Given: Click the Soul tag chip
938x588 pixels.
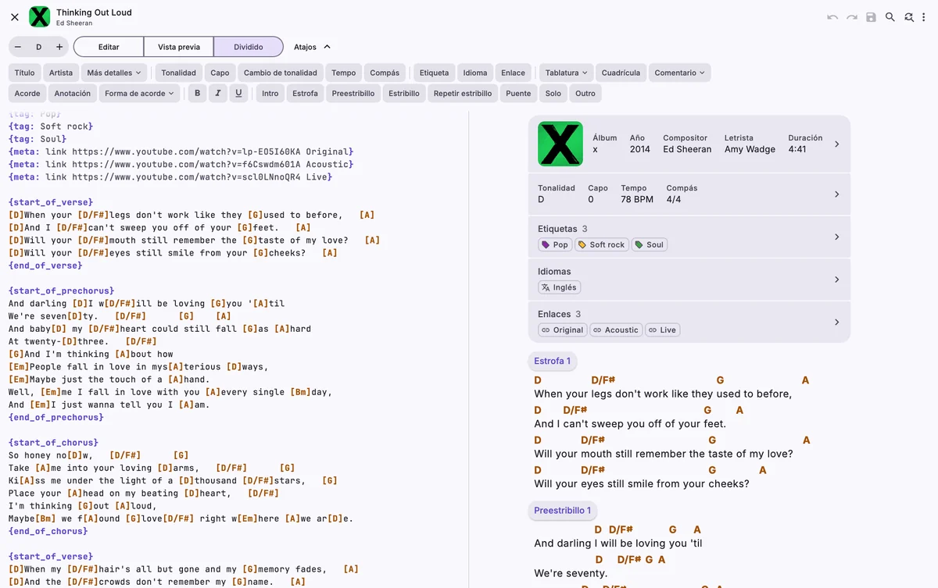Looking at the screenshot, I should (650, 244).
